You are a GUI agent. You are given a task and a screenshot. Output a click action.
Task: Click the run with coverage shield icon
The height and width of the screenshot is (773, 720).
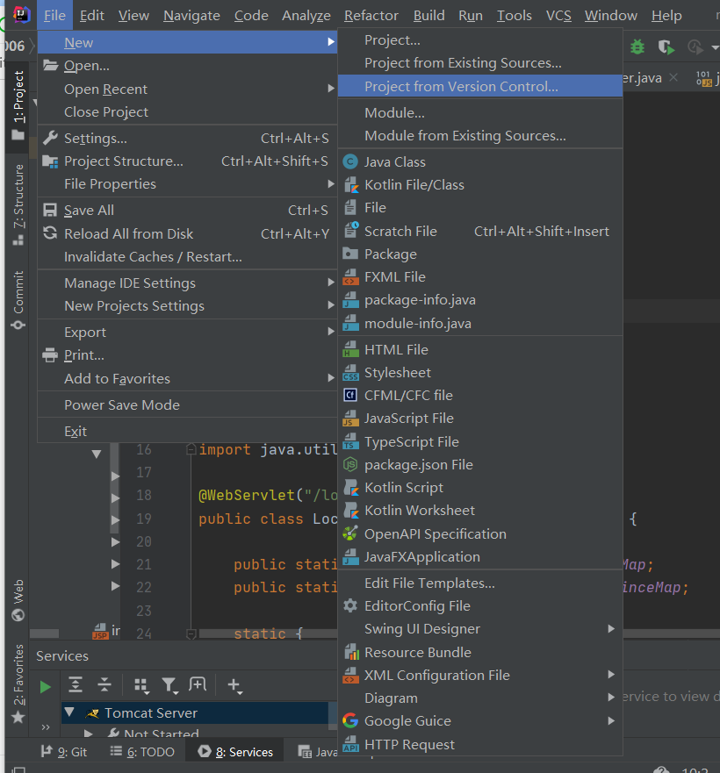coord(666,47)
